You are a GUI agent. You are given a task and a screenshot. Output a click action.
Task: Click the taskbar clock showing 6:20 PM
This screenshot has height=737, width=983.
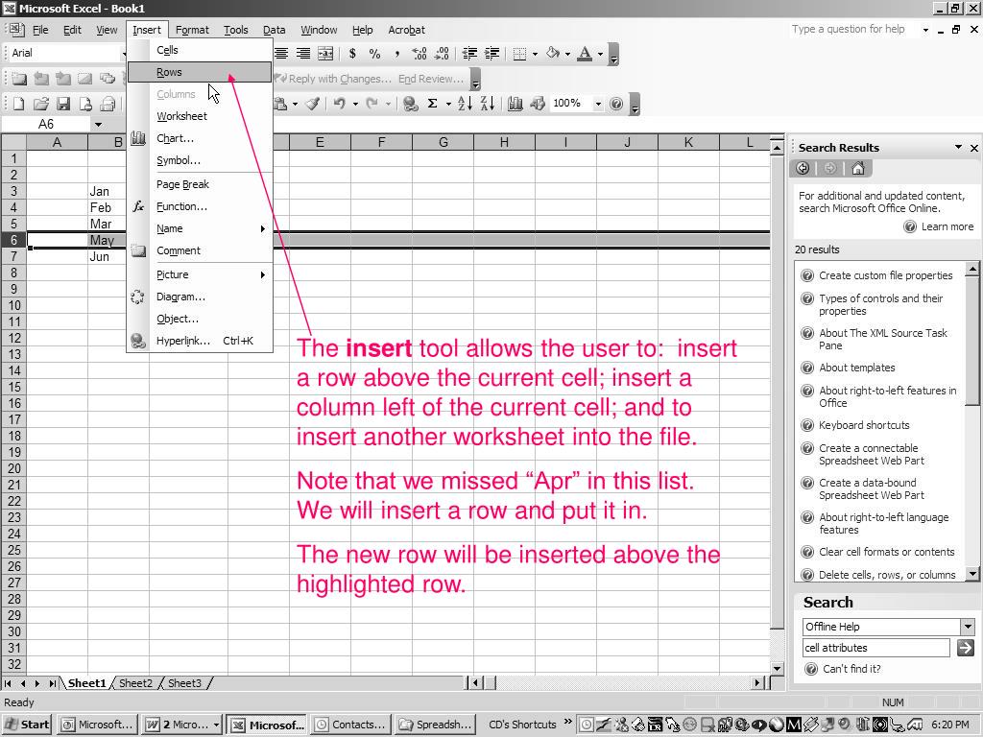(x=949, y=725)
